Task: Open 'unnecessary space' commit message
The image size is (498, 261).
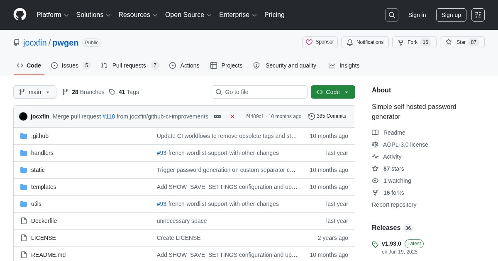Action: (182, 221)
